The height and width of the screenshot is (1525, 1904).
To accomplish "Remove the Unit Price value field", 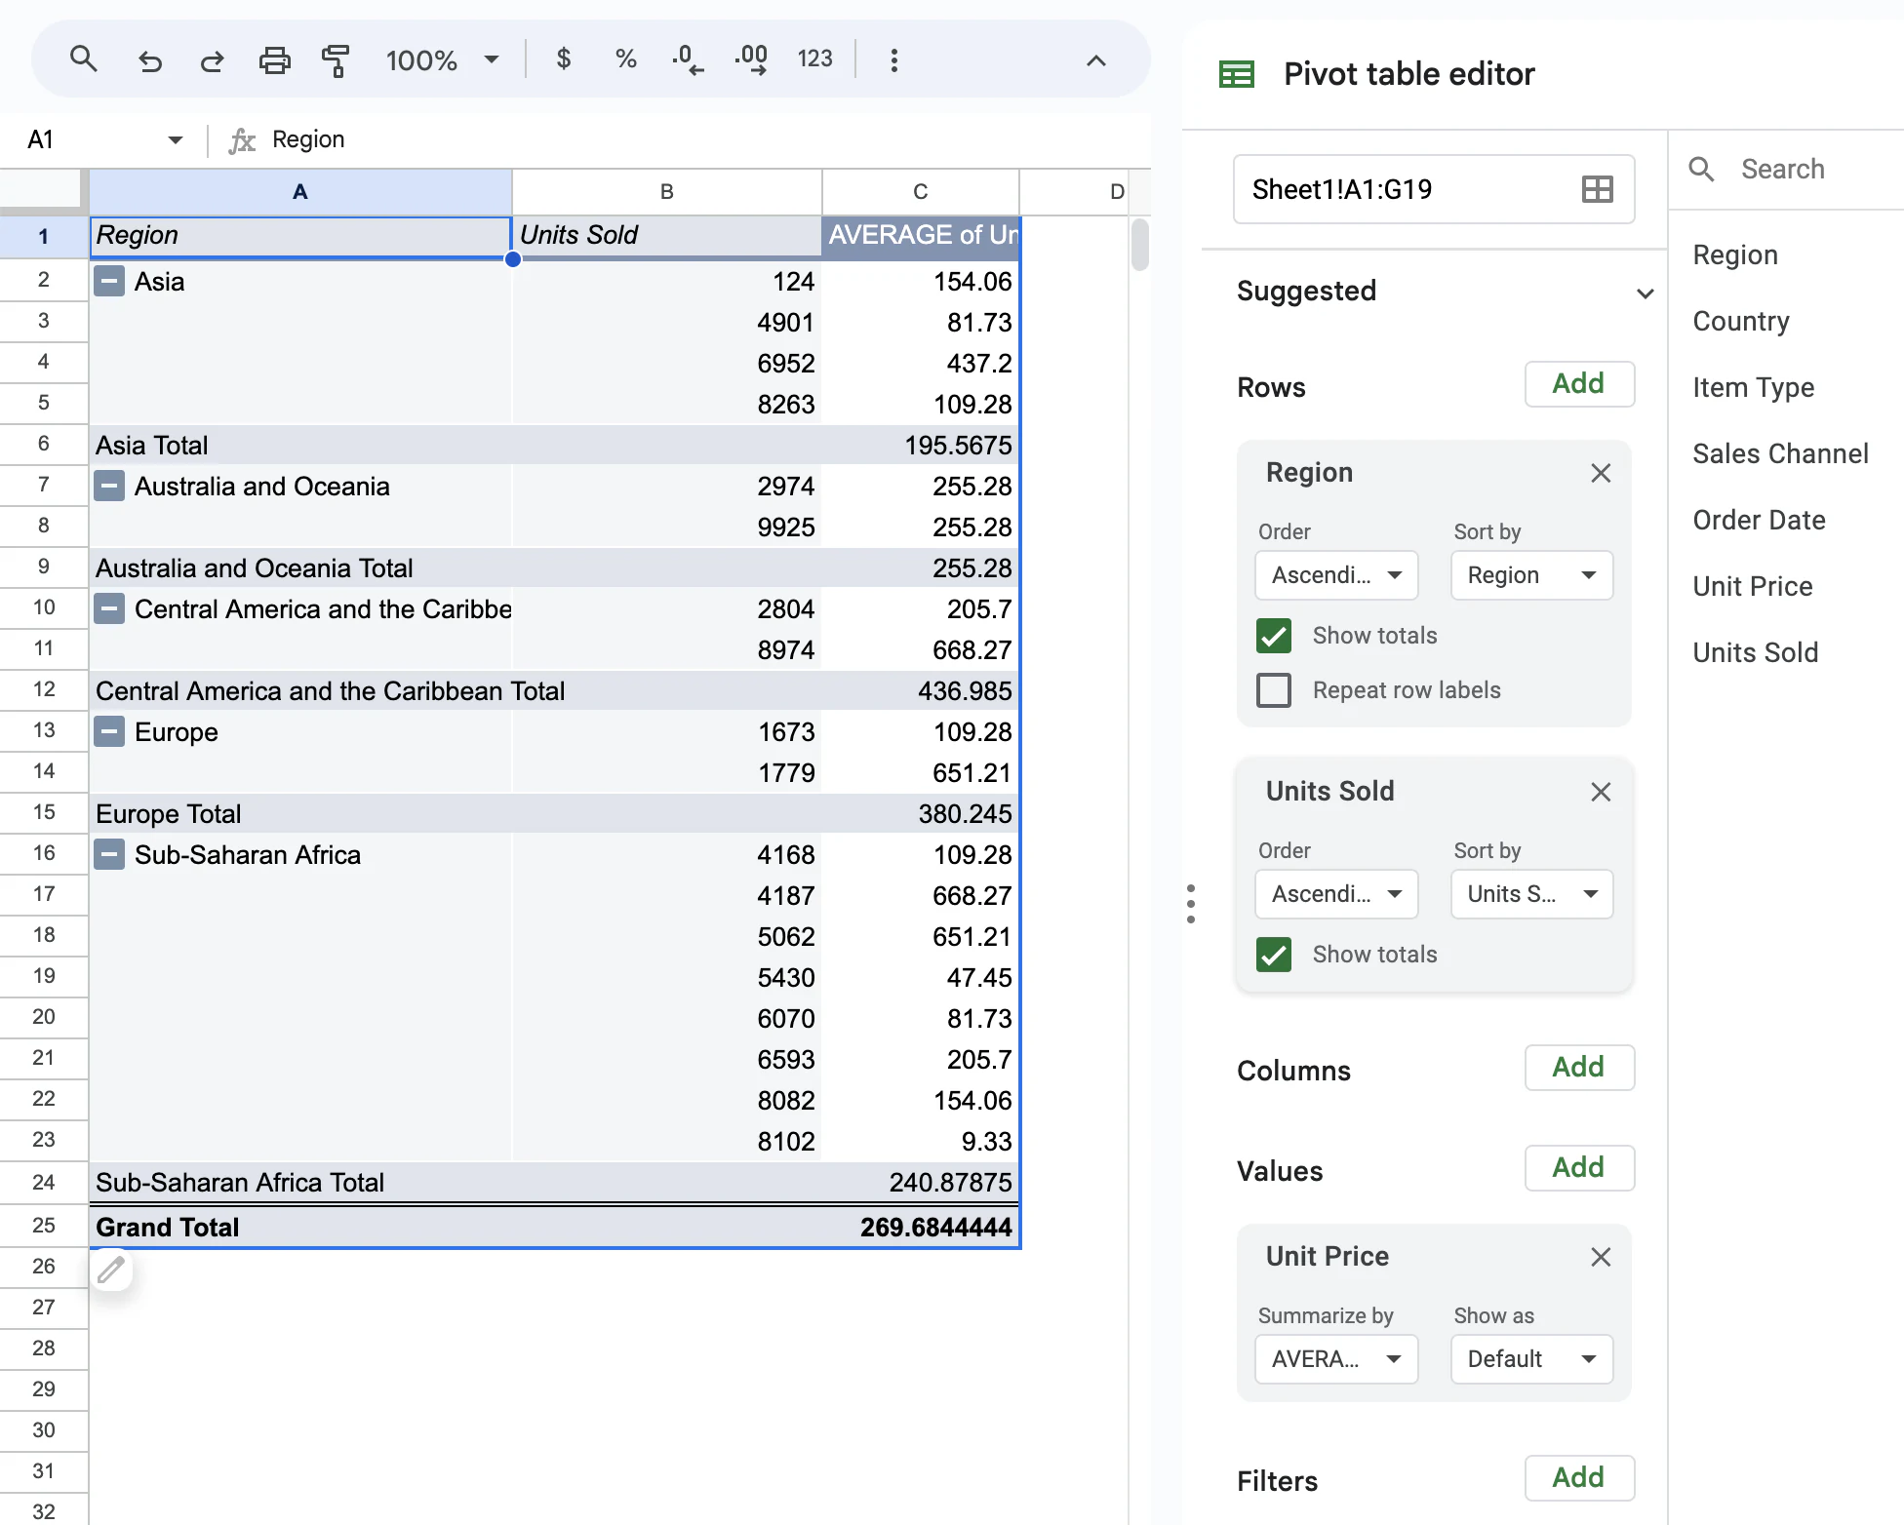I will (1601, 1257).
